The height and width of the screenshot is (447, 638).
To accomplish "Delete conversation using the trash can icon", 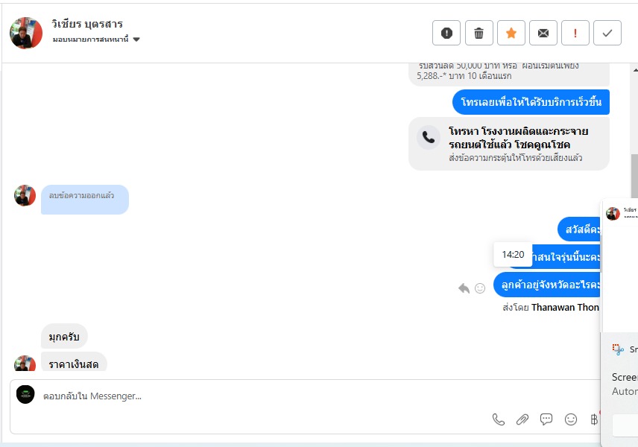I will [479, 33].
